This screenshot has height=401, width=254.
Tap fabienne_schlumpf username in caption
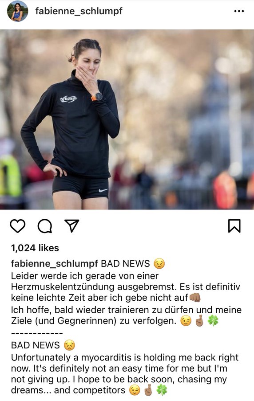[54, 264]
